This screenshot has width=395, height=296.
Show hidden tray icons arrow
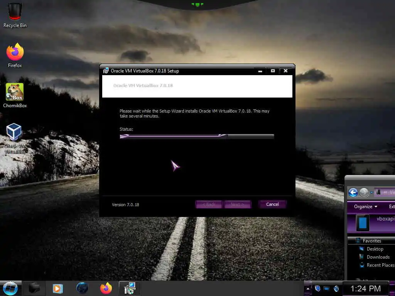pyautogui.click(x=308, y=289)
